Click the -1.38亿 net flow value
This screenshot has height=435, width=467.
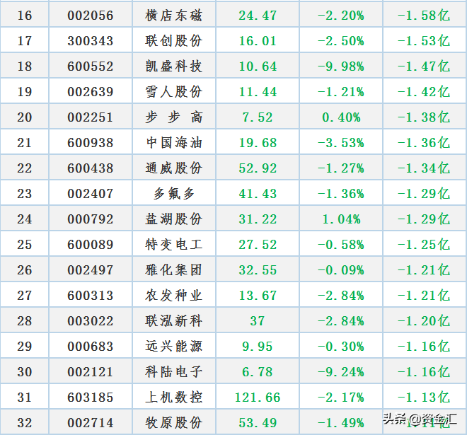424,117
